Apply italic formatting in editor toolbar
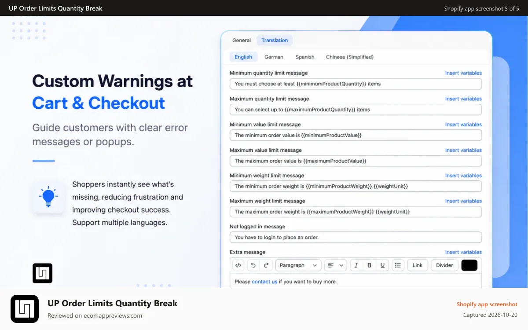This screenshot has width=528, height=330. 356,265
